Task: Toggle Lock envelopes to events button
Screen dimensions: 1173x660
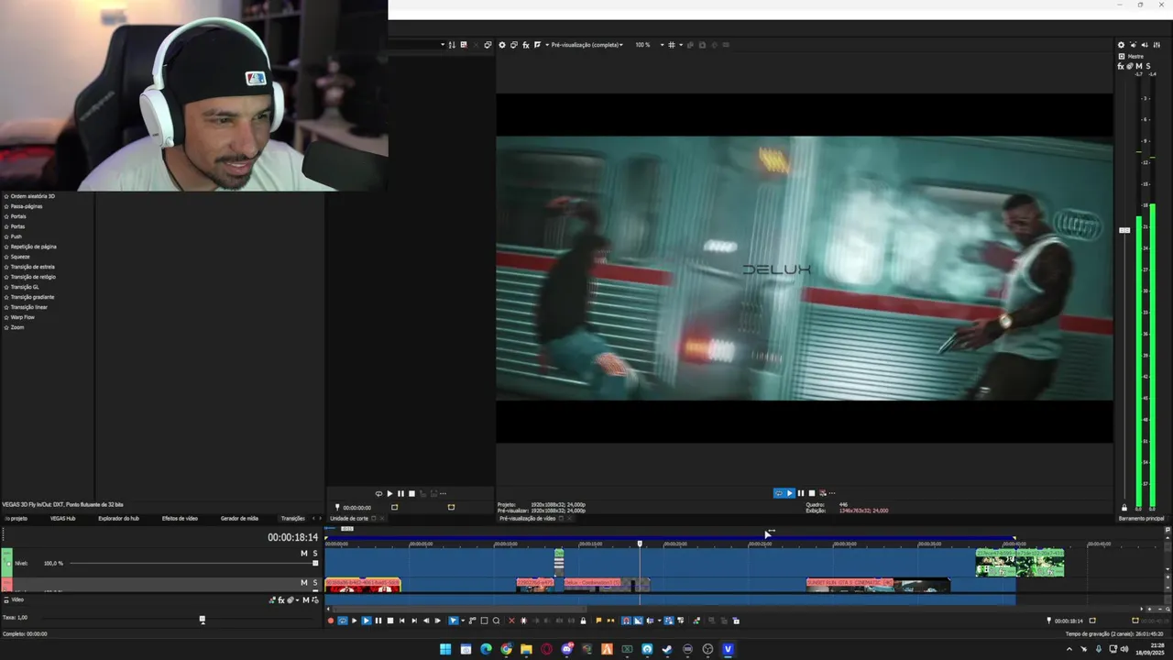Action: (x=669, y=621)
